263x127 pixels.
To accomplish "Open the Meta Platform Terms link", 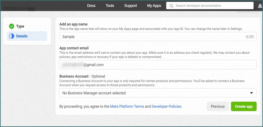I will (x=127, y=107).
